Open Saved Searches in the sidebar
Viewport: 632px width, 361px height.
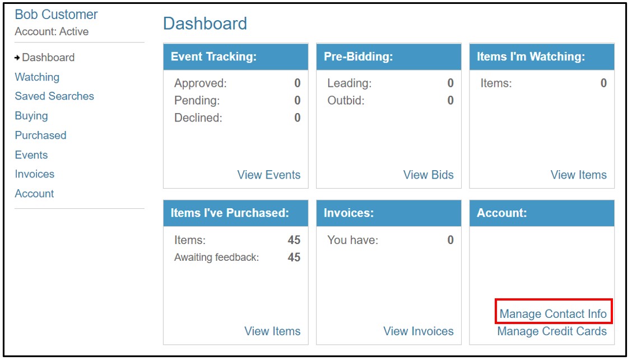click(x=55, y=96)
